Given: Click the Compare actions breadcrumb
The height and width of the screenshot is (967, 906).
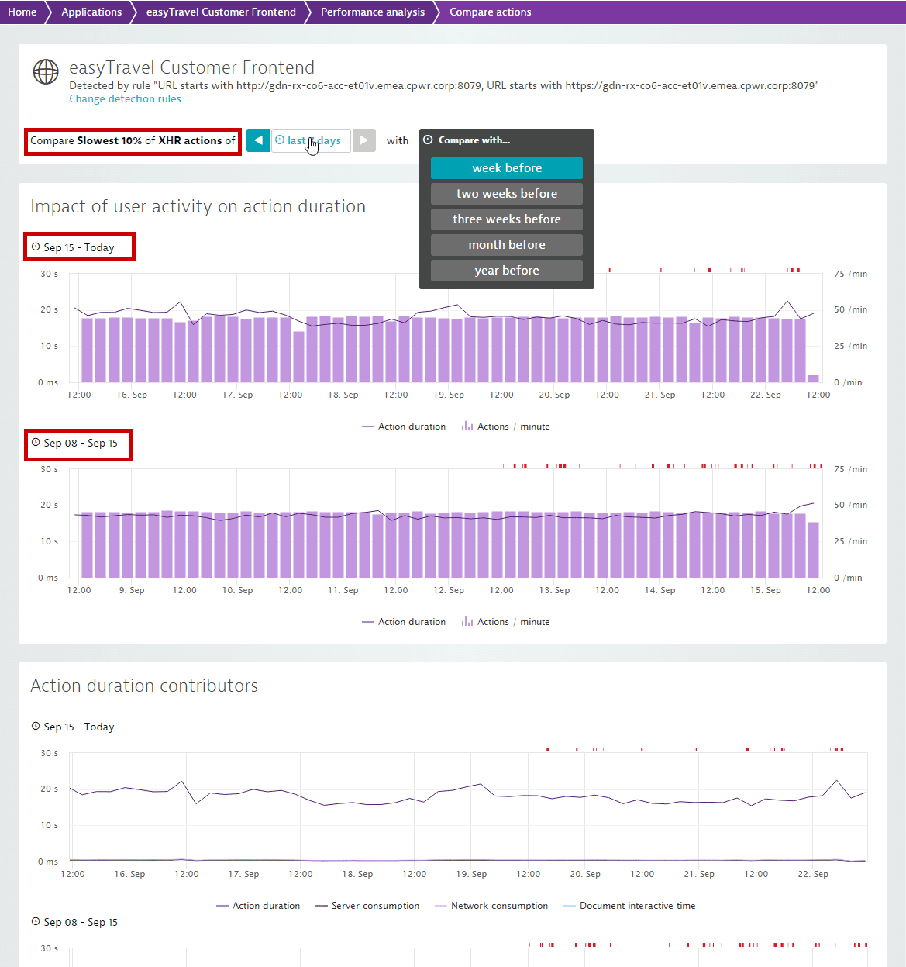Looking at the screenshot, I should pyautogui.click(x=491, y=12).
